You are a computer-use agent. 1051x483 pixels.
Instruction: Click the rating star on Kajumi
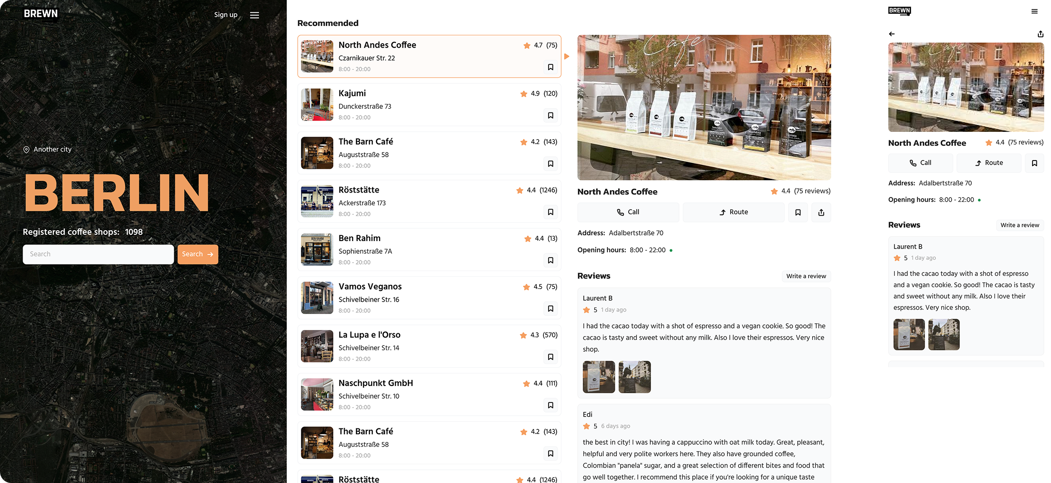pos(524,94)
